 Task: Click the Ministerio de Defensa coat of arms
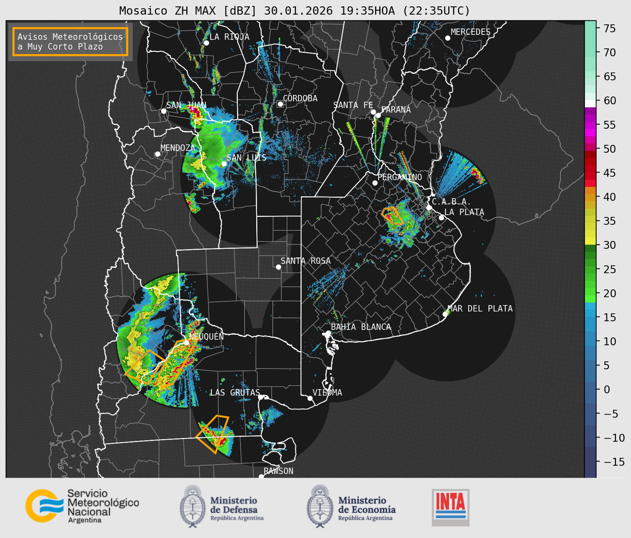coord(193,506)
